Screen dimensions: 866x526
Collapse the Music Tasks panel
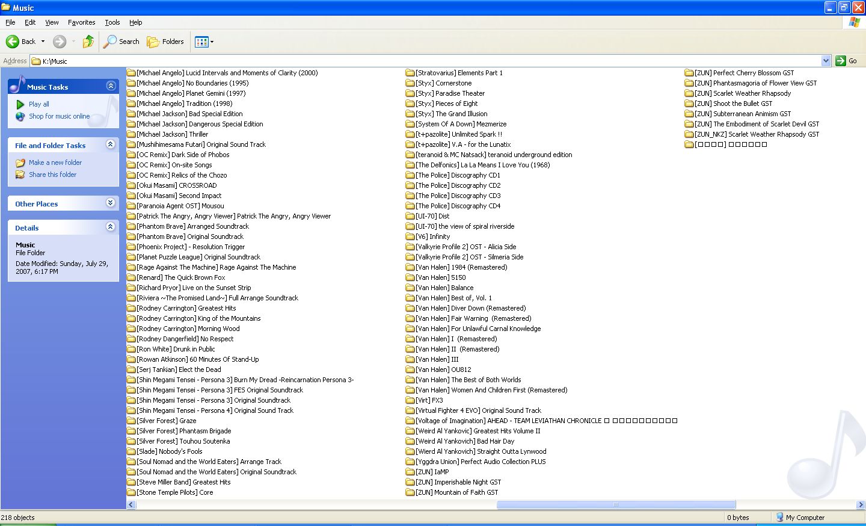click(111, 86)
